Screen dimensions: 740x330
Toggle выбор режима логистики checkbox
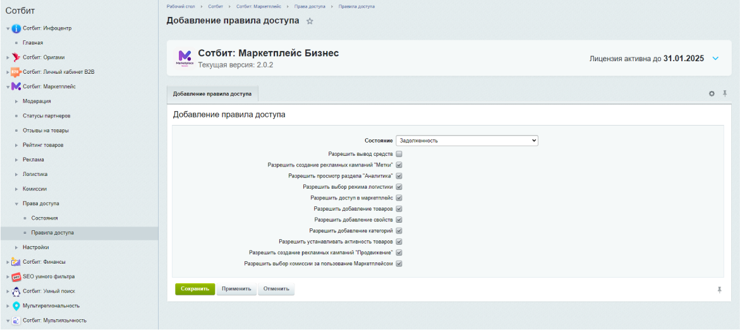click(399, 187)
